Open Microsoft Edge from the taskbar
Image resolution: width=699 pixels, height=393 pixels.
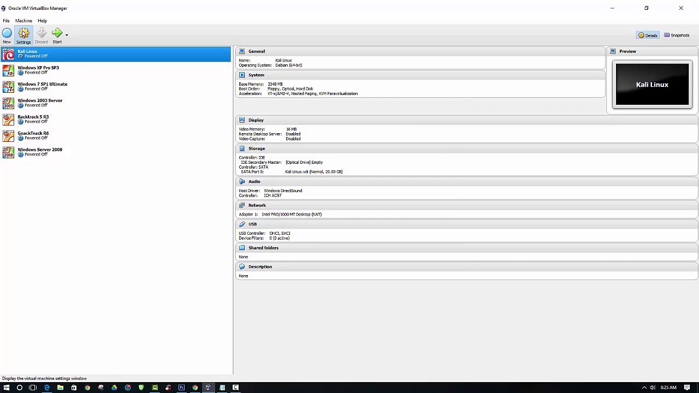click(47, 388)
